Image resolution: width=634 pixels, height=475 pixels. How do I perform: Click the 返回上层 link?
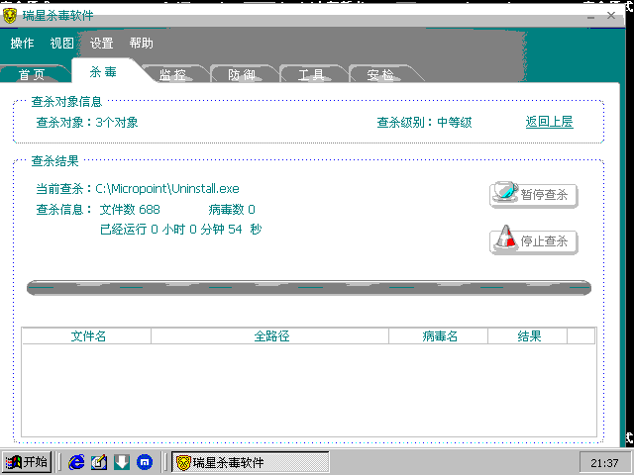pos(549,122)
